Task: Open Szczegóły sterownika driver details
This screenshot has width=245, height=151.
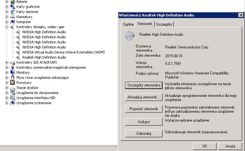Action: 144,85
